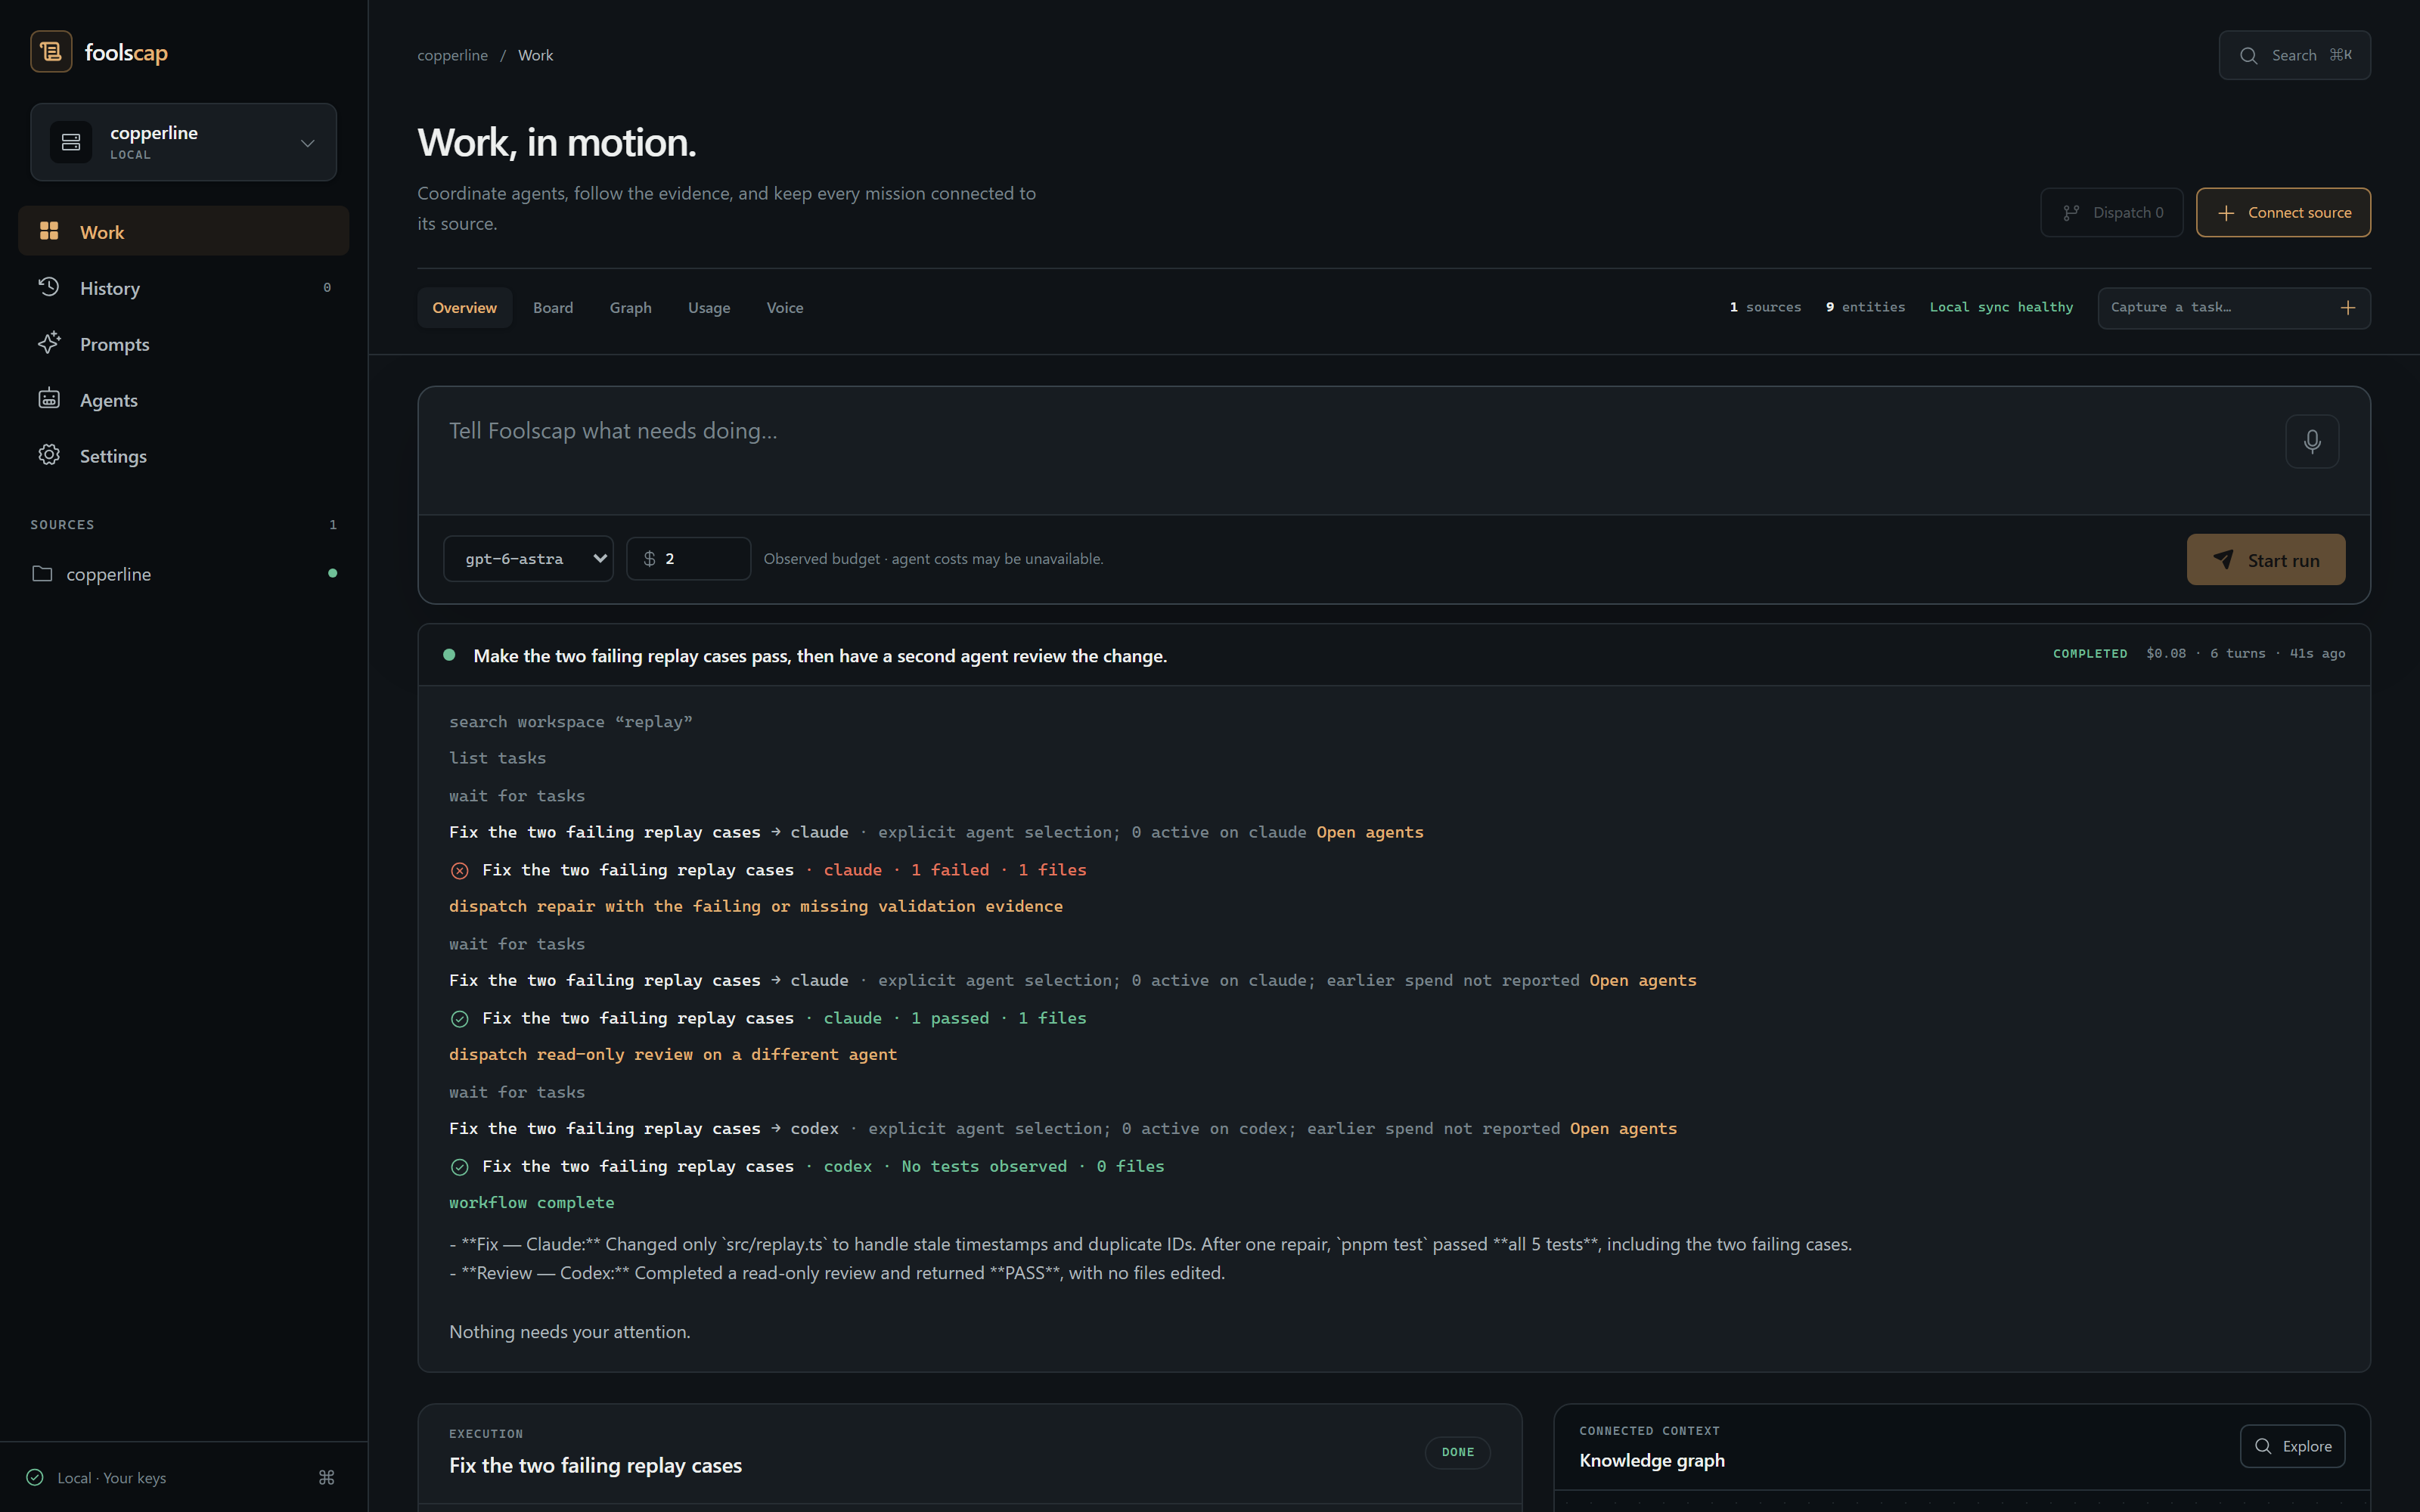Switch to the Voice tab
This screenshot has height=1512, width=2420.
(785, 308)
